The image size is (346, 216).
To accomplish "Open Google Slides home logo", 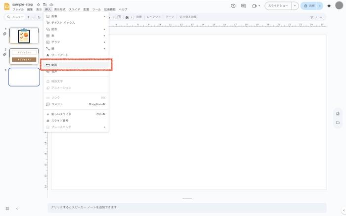I will coord(7,6).
